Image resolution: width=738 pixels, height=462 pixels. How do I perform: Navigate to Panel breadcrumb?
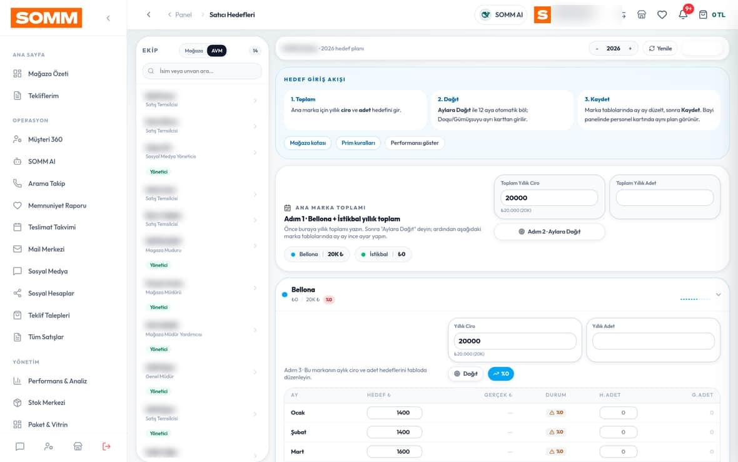click(x=183, y=14)
